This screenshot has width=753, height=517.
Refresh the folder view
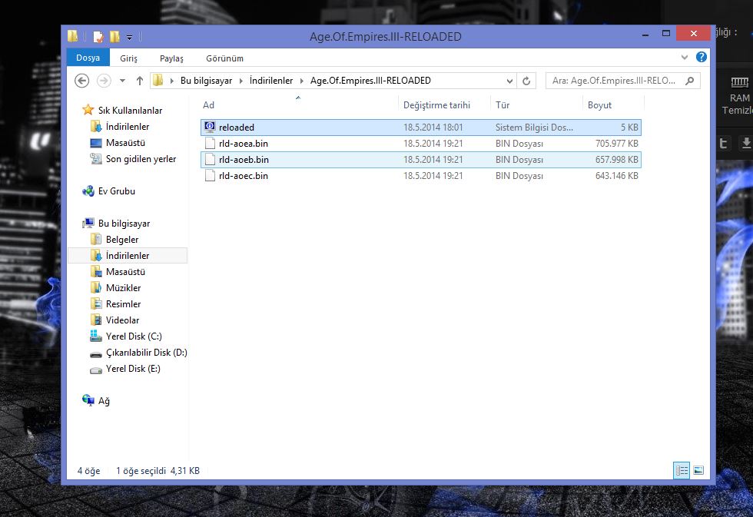[x=526, y=81]
